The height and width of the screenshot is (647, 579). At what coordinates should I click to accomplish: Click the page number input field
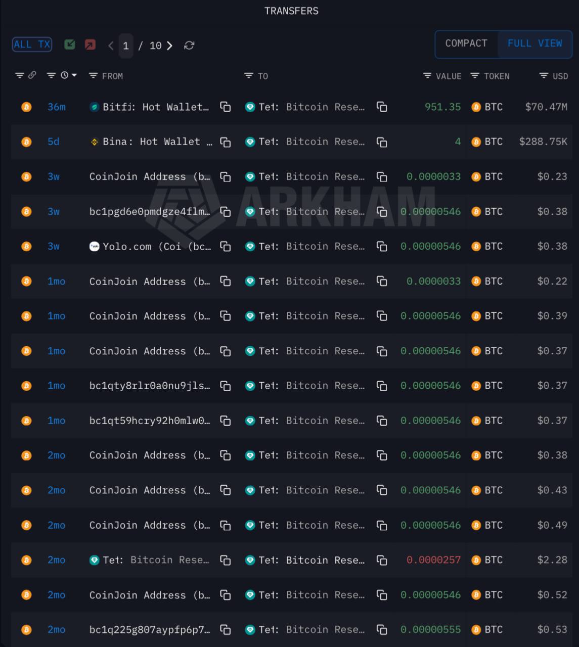(126, 46)
